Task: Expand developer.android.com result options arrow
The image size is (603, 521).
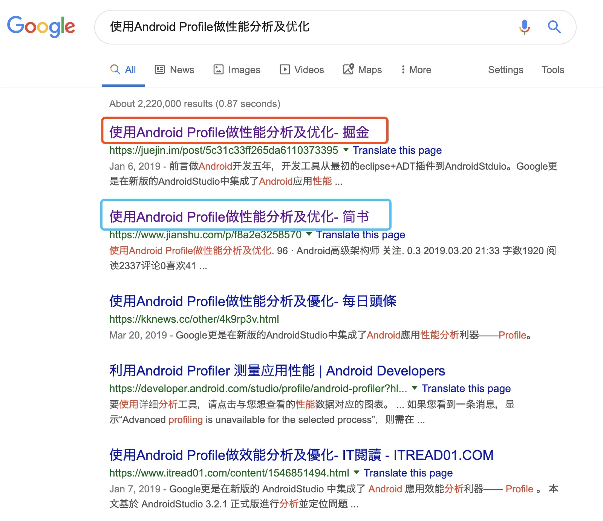Action: (415, 388)
